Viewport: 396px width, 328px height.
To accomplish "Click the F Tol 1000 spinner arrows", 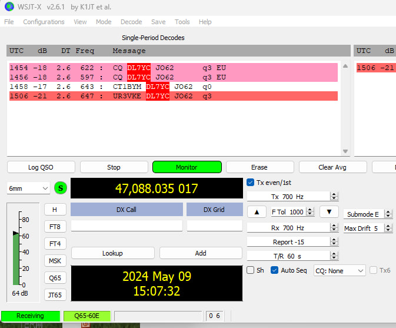I will (310, 211).
